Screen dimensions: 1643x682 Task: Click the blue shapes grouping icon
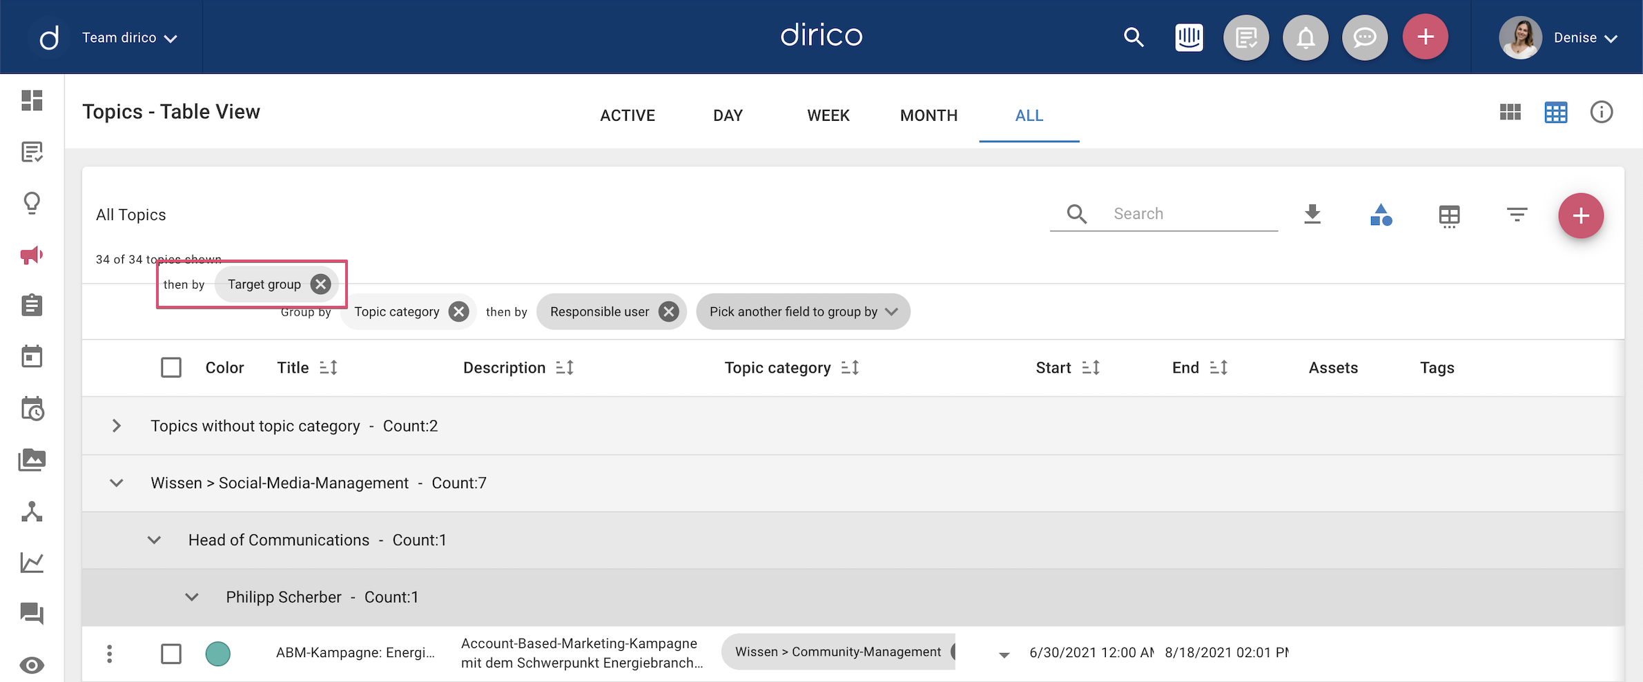[1381, 215]
